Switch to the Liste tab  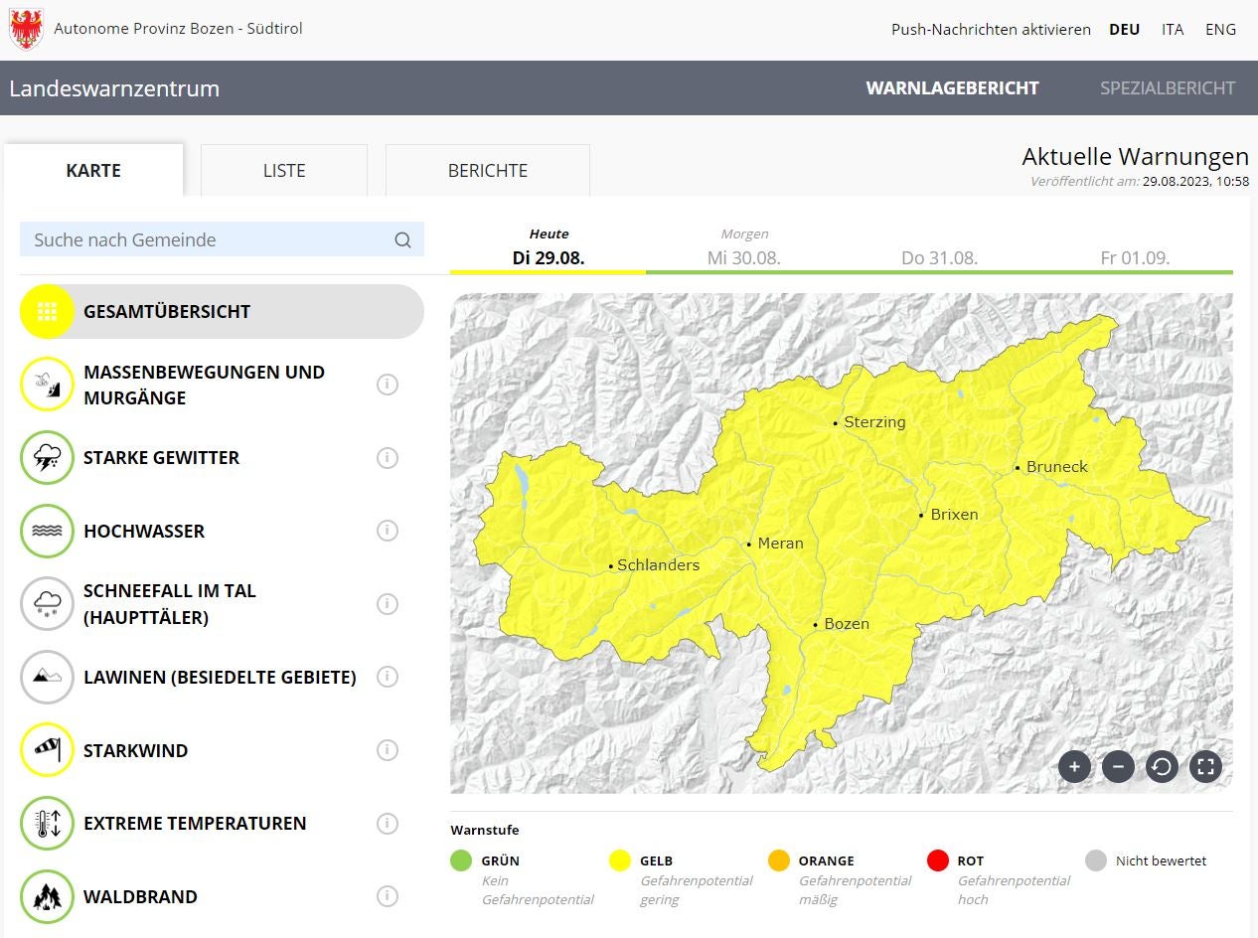(284, 171)
